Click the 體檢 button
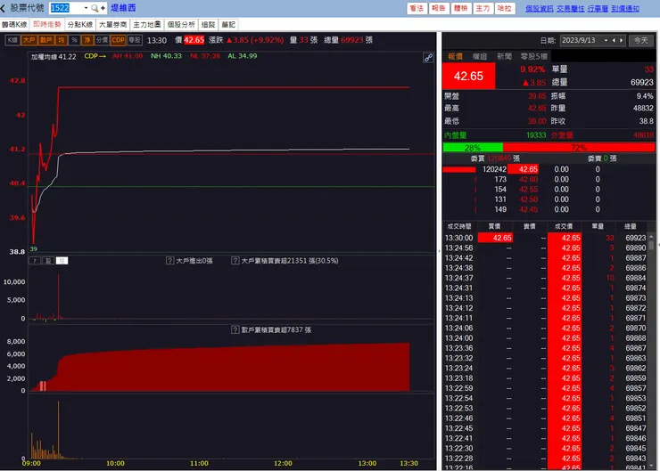Image resolution: width=660 pixels, height=471 pixels. click(460, 8)
